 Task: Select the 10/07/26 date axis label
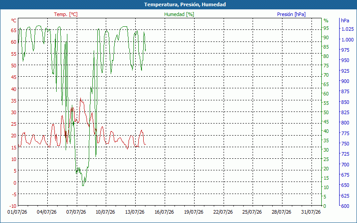point(105,212)
